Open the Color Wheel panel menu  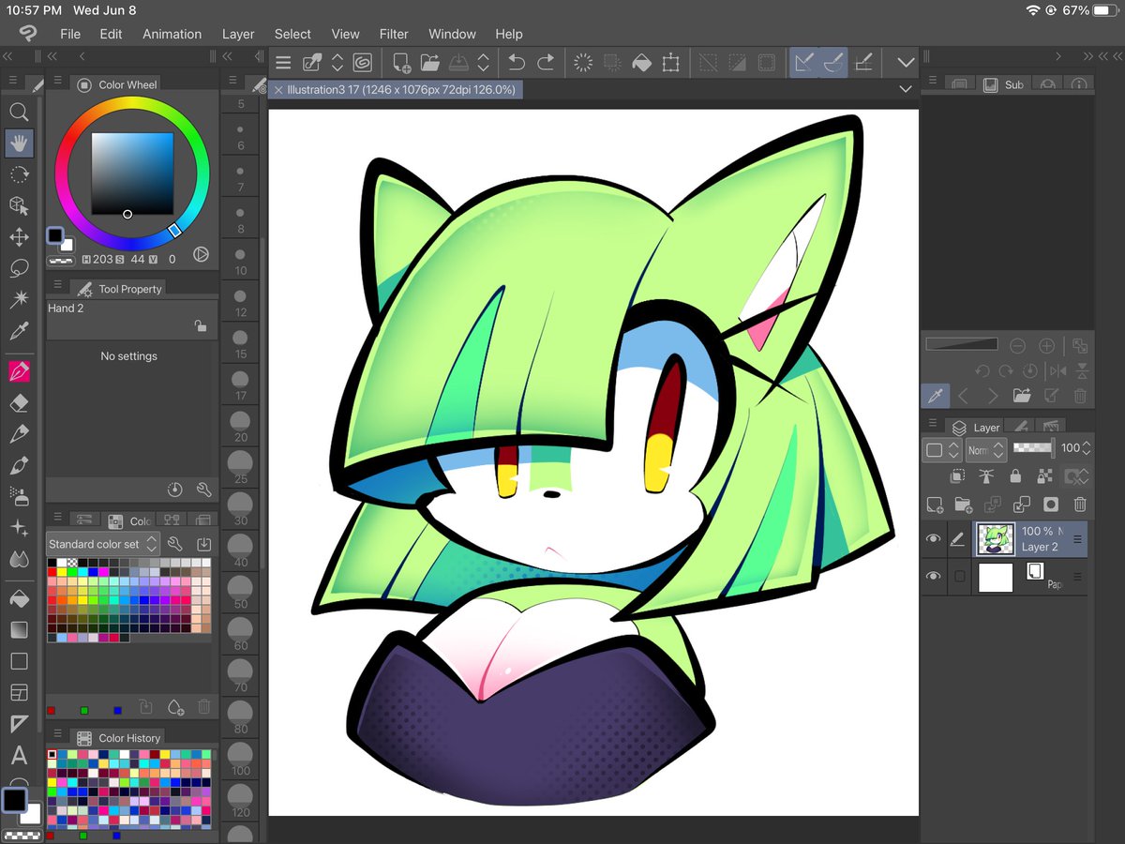tap(57, 81)
